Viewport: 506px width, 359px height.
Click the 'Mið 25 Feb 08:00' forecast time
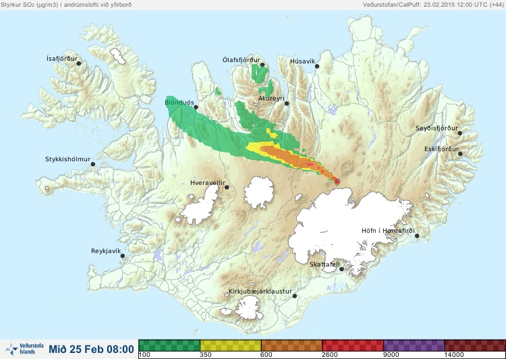(91, 350)
